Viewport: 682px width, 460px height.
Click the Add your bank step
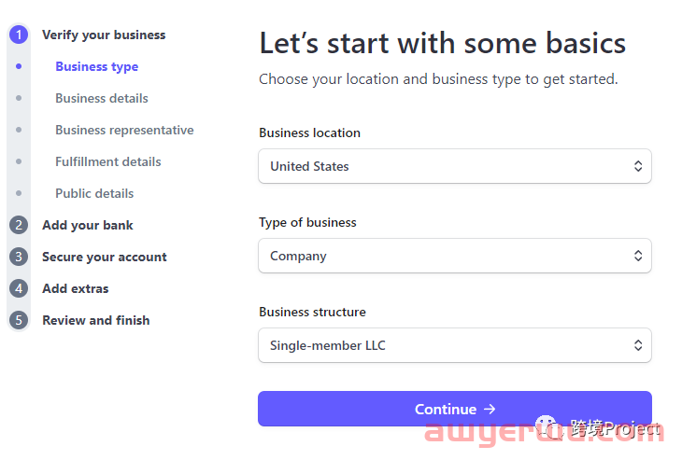[88, 225]
